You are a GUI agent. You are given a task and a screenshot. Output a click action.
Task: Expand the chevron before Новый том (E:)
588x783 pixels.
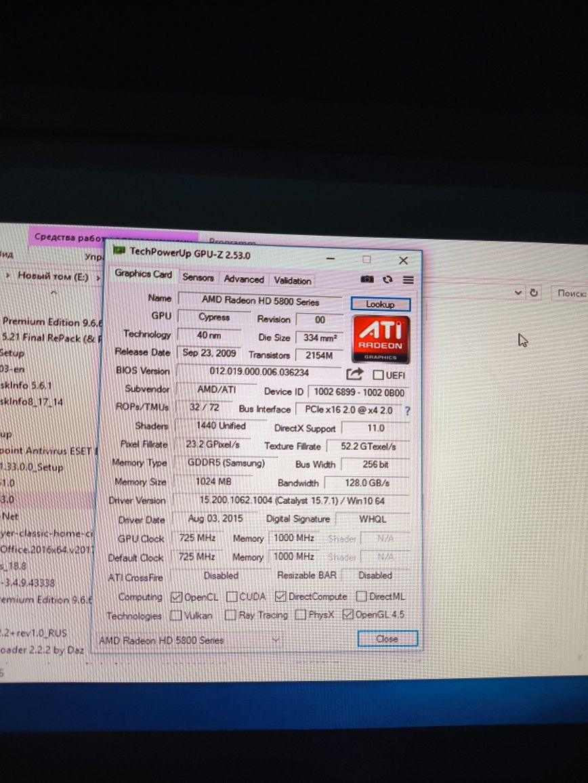[7, 275]
